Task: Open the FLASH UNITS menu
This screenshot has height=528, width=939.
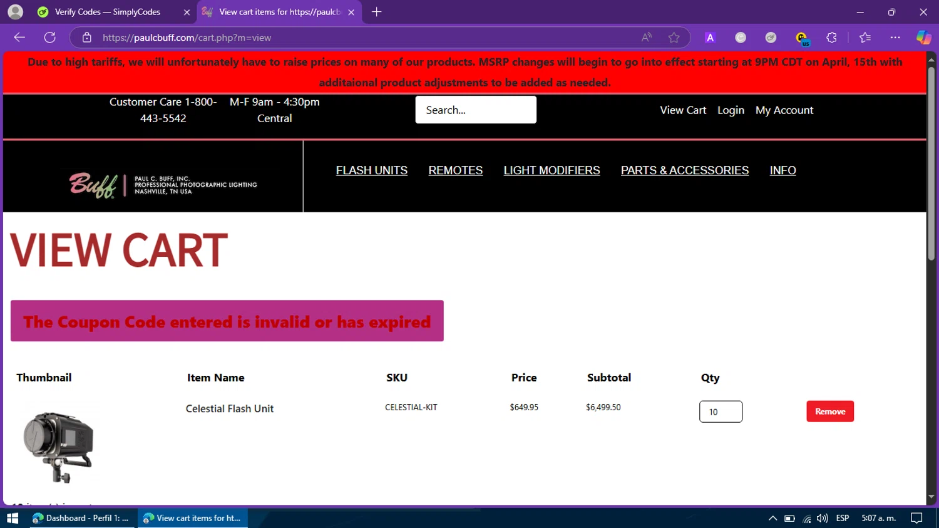Action: click(372, 170)
